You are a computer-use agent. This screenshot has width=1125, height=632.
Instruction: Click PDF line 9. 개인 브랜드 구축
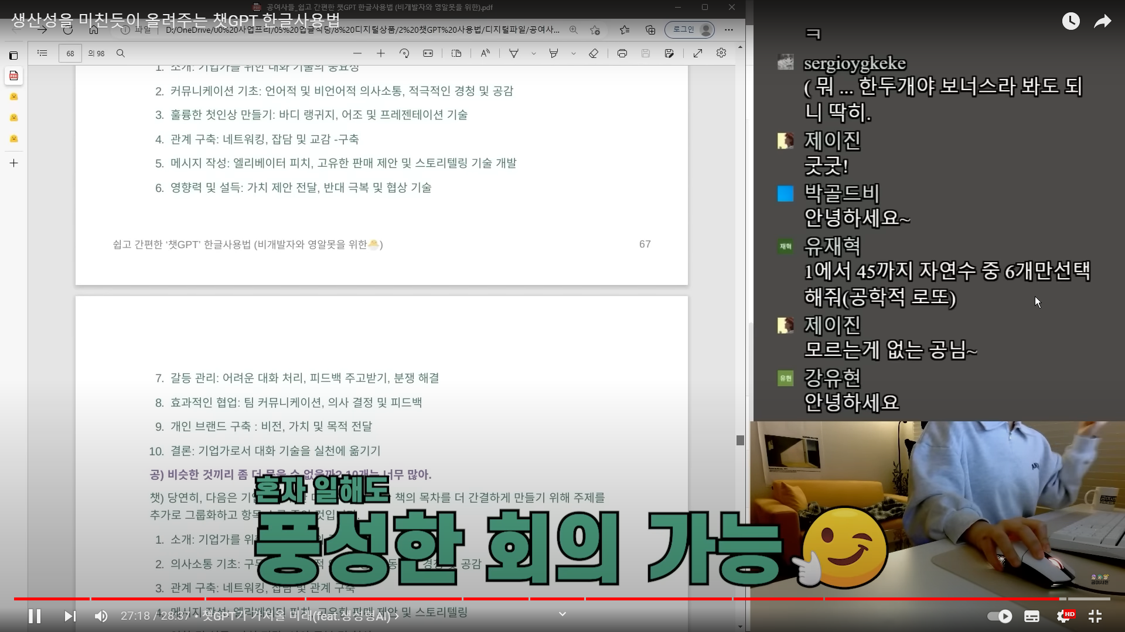[x=263, y=427]
